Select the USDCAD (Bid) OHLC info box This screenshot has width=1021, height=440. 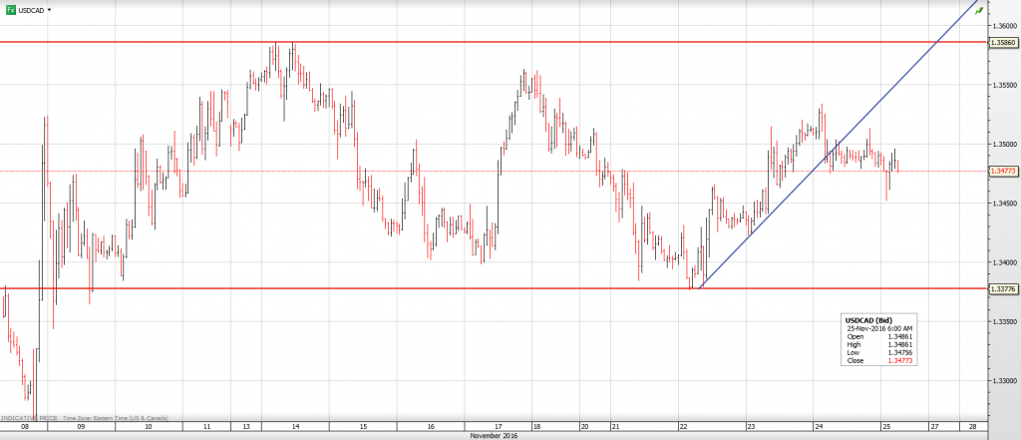point(878,341)
